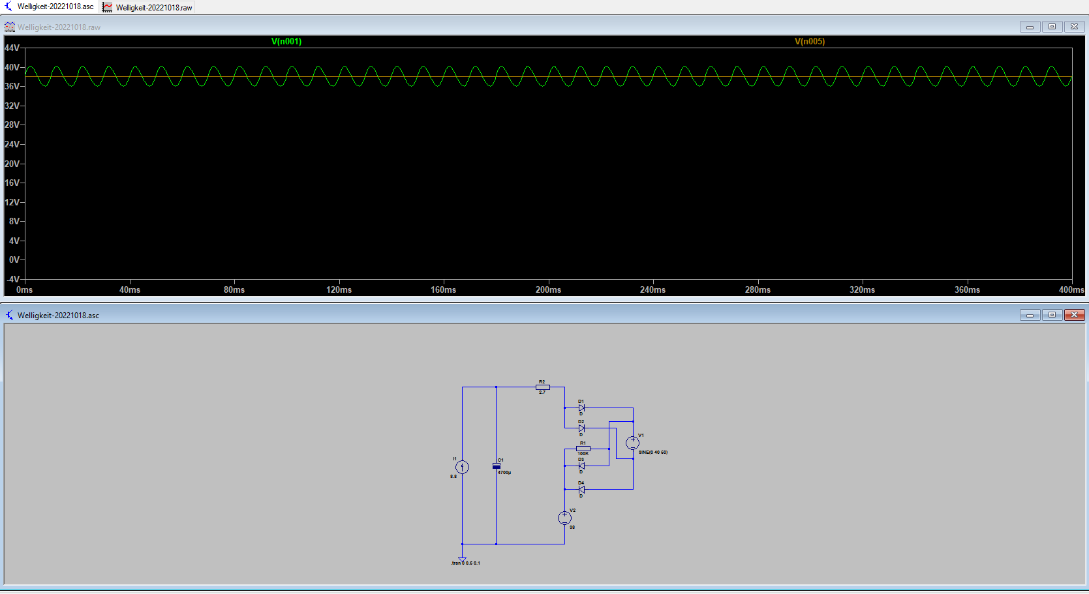
Task: Click the schematic window title icon
Action: point(10,315)
